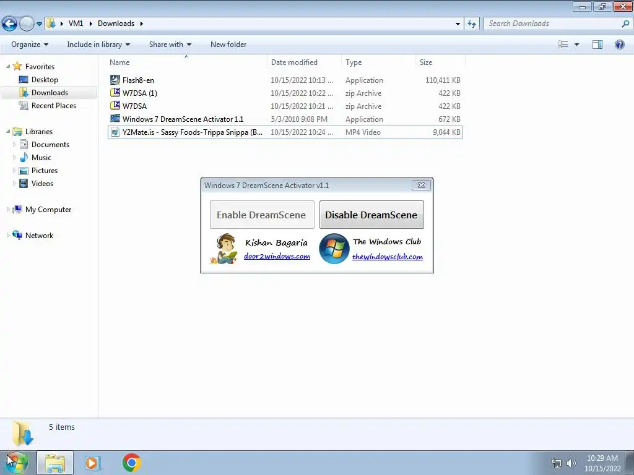Viewport: 634px width, 475px height.
Task: Click the Favorites star icon
Action: (x=17, y=66)
